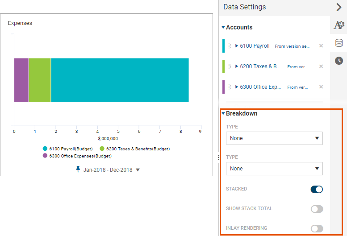Open the text format settings icon

pyautogui.click(x=339, y=25)
